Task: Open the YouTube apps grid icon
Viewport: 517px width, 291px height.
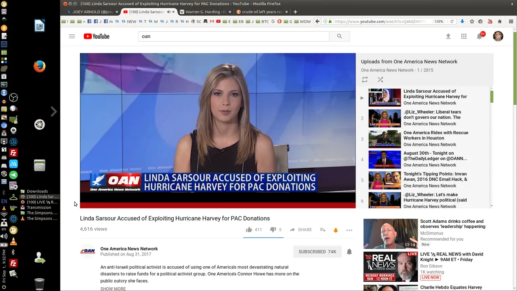Action: pos(464,36)
